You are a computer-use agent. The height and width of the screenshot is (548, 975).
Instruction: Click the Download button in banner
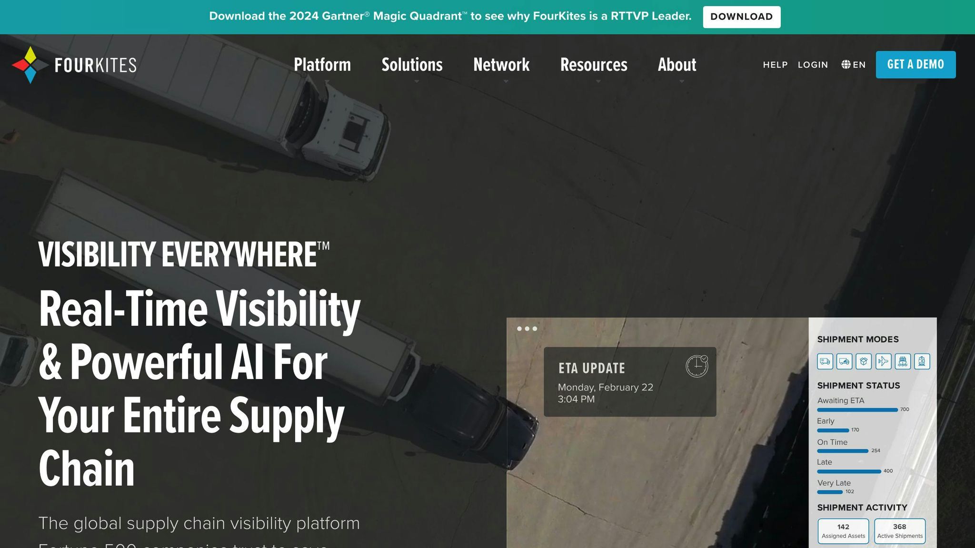[x=741, y=17]
